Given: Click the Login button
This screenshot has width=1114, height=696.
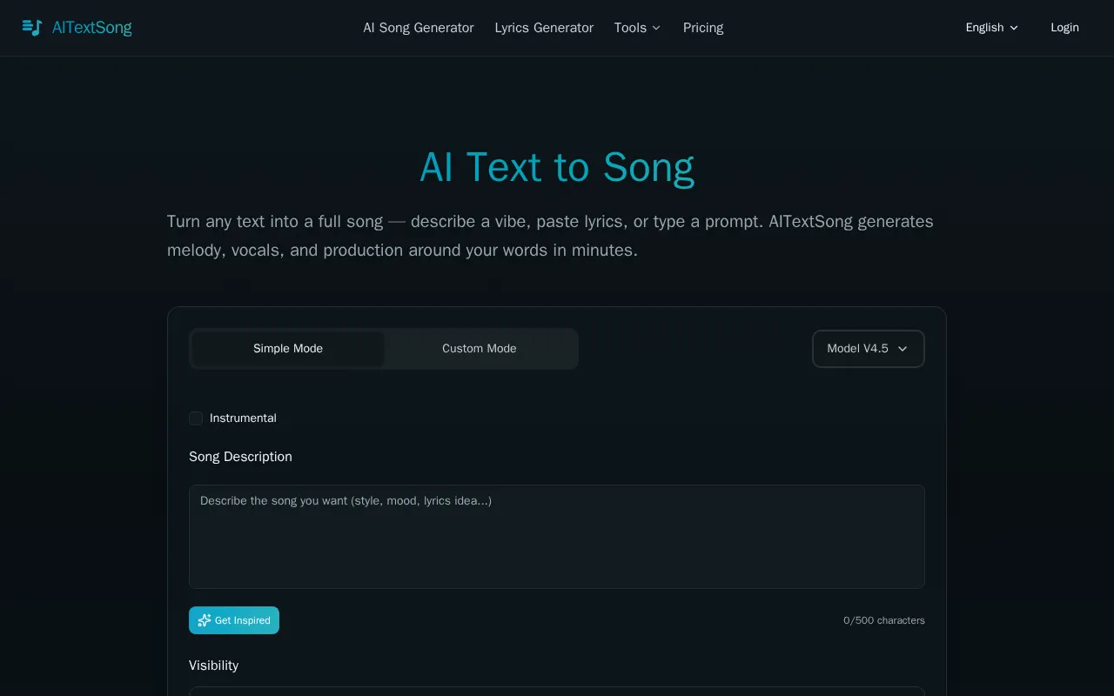Looking at the screenshot, I should 1064,28.
